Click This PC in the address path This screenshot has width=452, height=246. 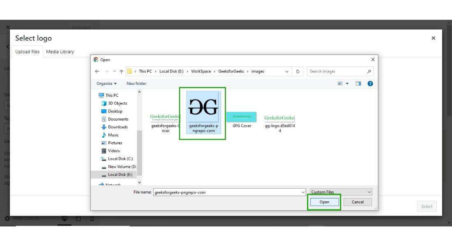coord(145,71)
